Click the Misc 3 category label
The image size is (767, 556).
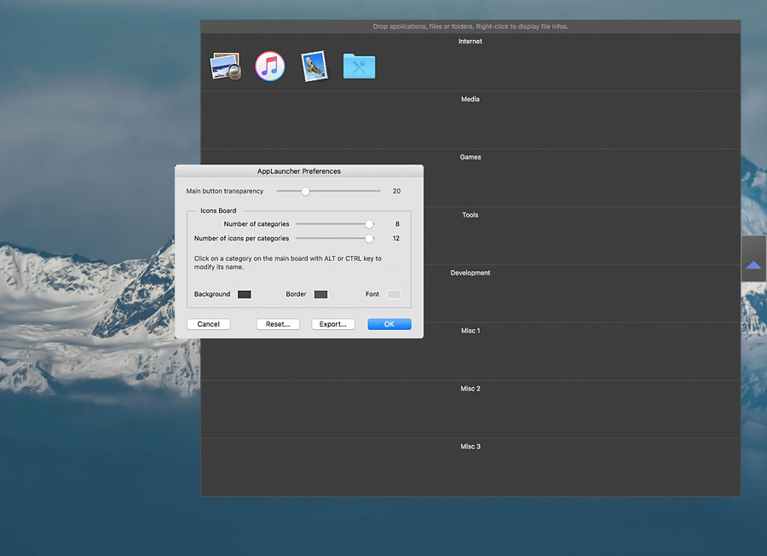[x=470, y=447]
